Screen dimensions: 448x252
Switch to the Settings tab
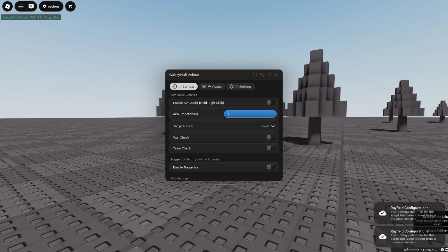click(241, 87)
